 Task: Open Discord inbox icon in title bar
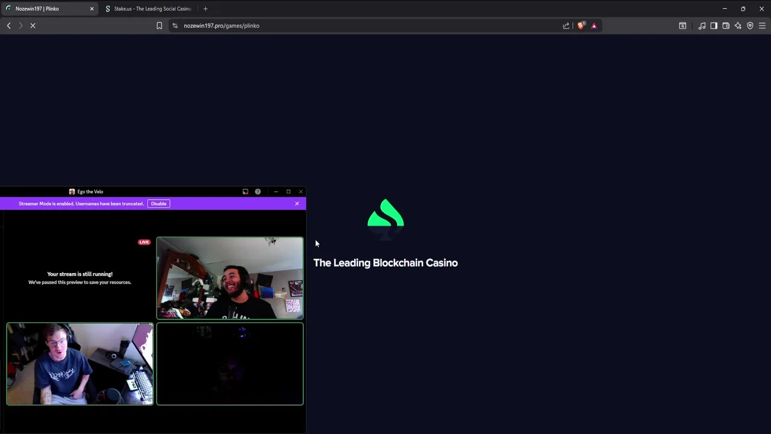[x=245, y=192]
